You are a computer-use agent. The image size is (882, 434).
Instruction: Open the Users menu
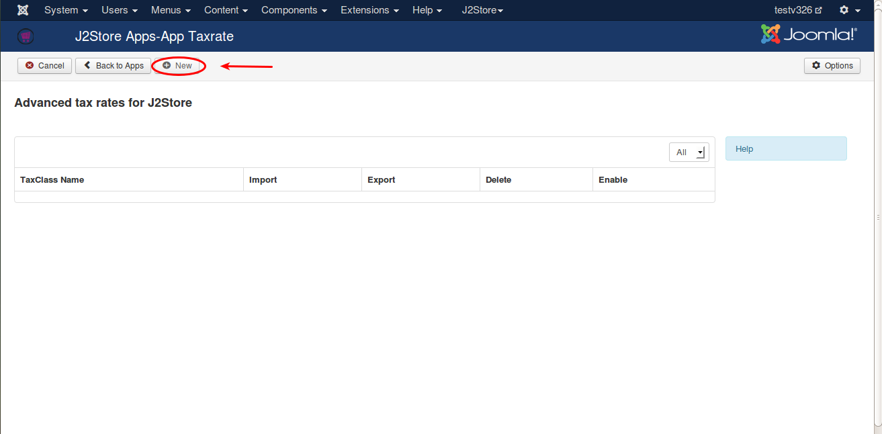[120, 10]
